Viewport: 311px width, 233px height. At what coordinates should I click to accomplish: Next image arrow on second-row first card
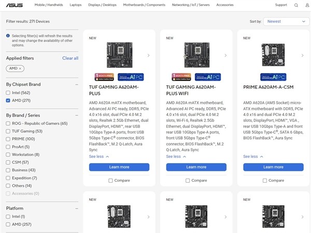(x=148, y=217)
